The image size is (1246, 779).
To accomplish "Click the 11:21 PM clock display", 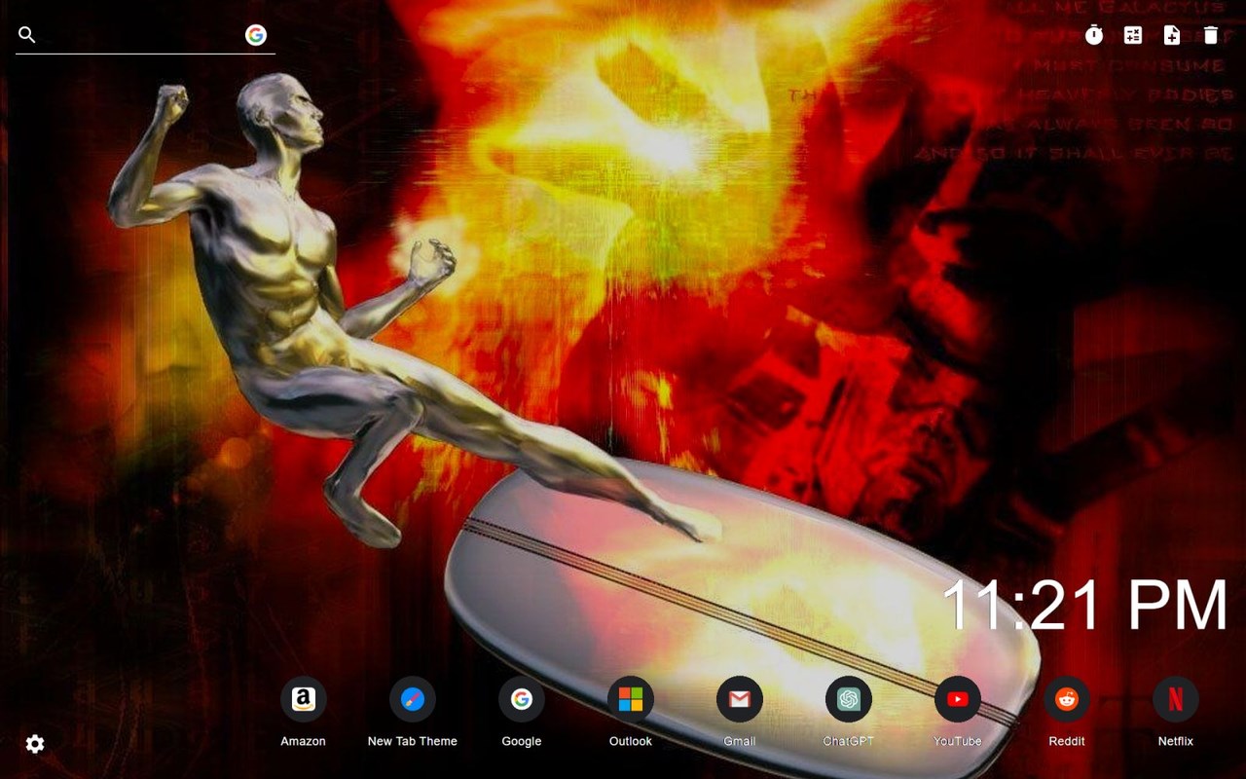I will [1085, 605].
